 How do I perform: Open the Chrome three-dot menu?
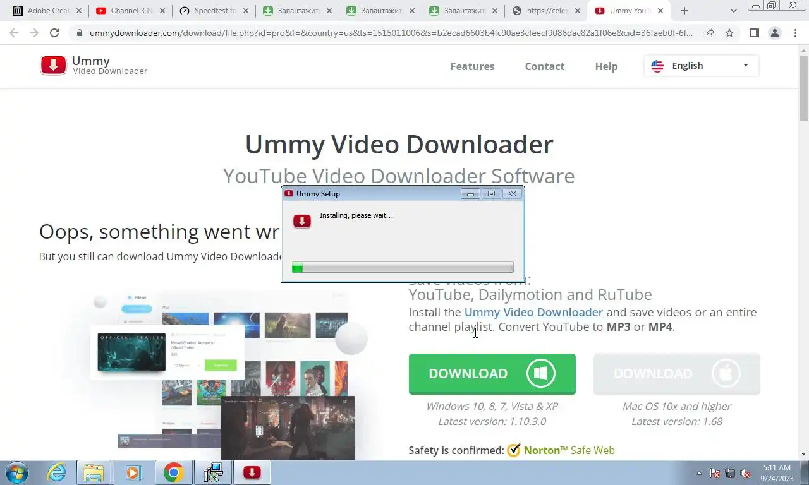coord(795,33)
